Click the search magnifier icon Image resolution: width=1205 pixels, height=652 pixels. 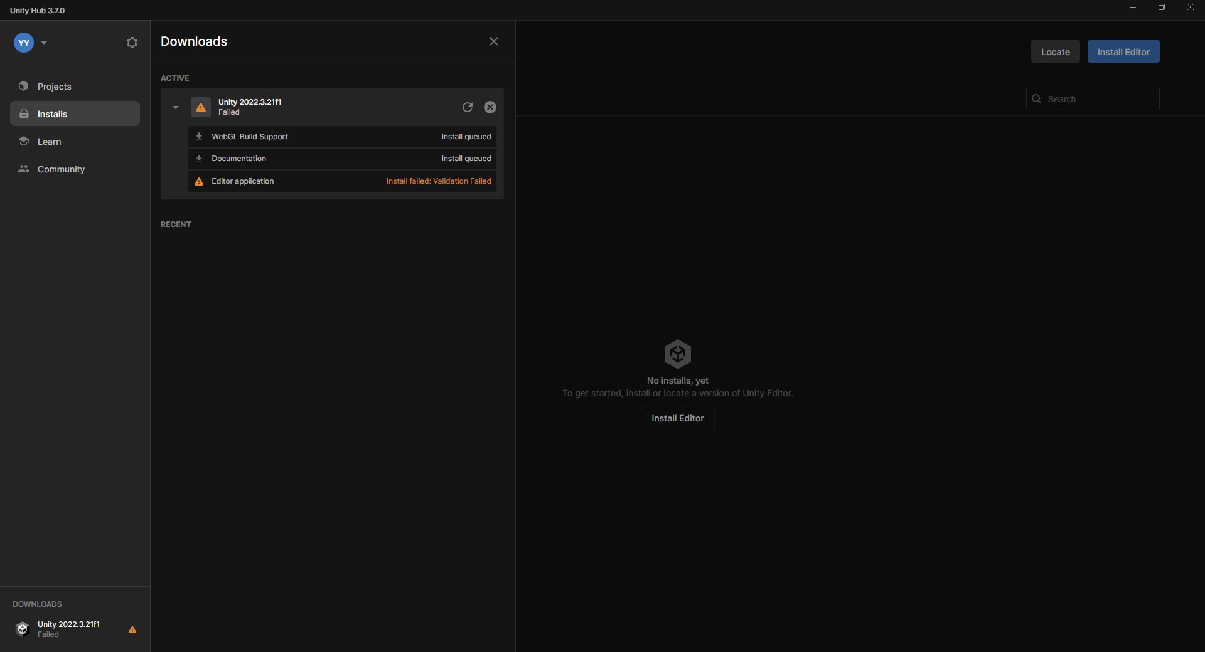pyautogui.click(x=1037, y=99)
